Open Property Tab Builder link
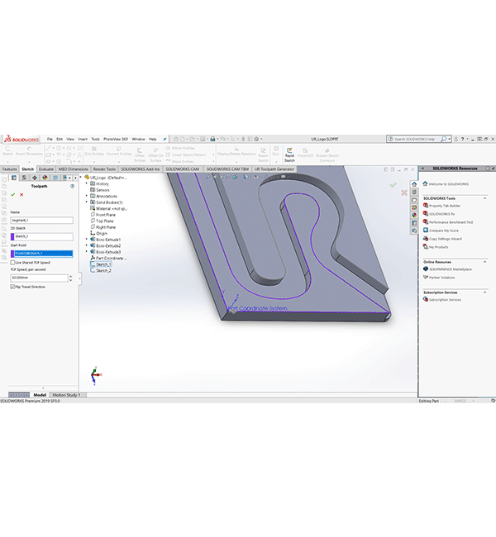The height and width of the screenshot is (537, 496). tap(445, 206)
